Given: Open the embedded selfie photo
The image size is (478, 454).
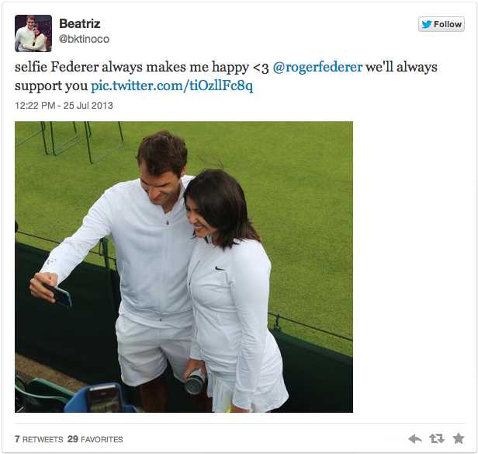Looking at the screenshot, I should (184, 267).
